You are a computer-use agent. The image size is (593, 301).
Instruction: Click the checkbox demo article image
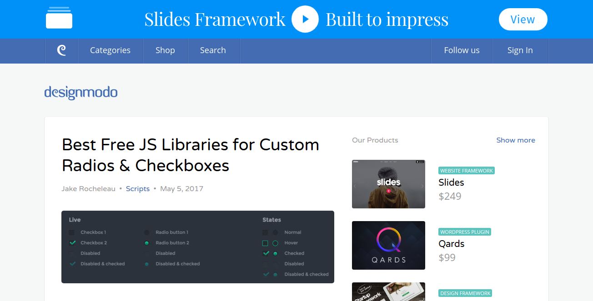tap(198, 247)
